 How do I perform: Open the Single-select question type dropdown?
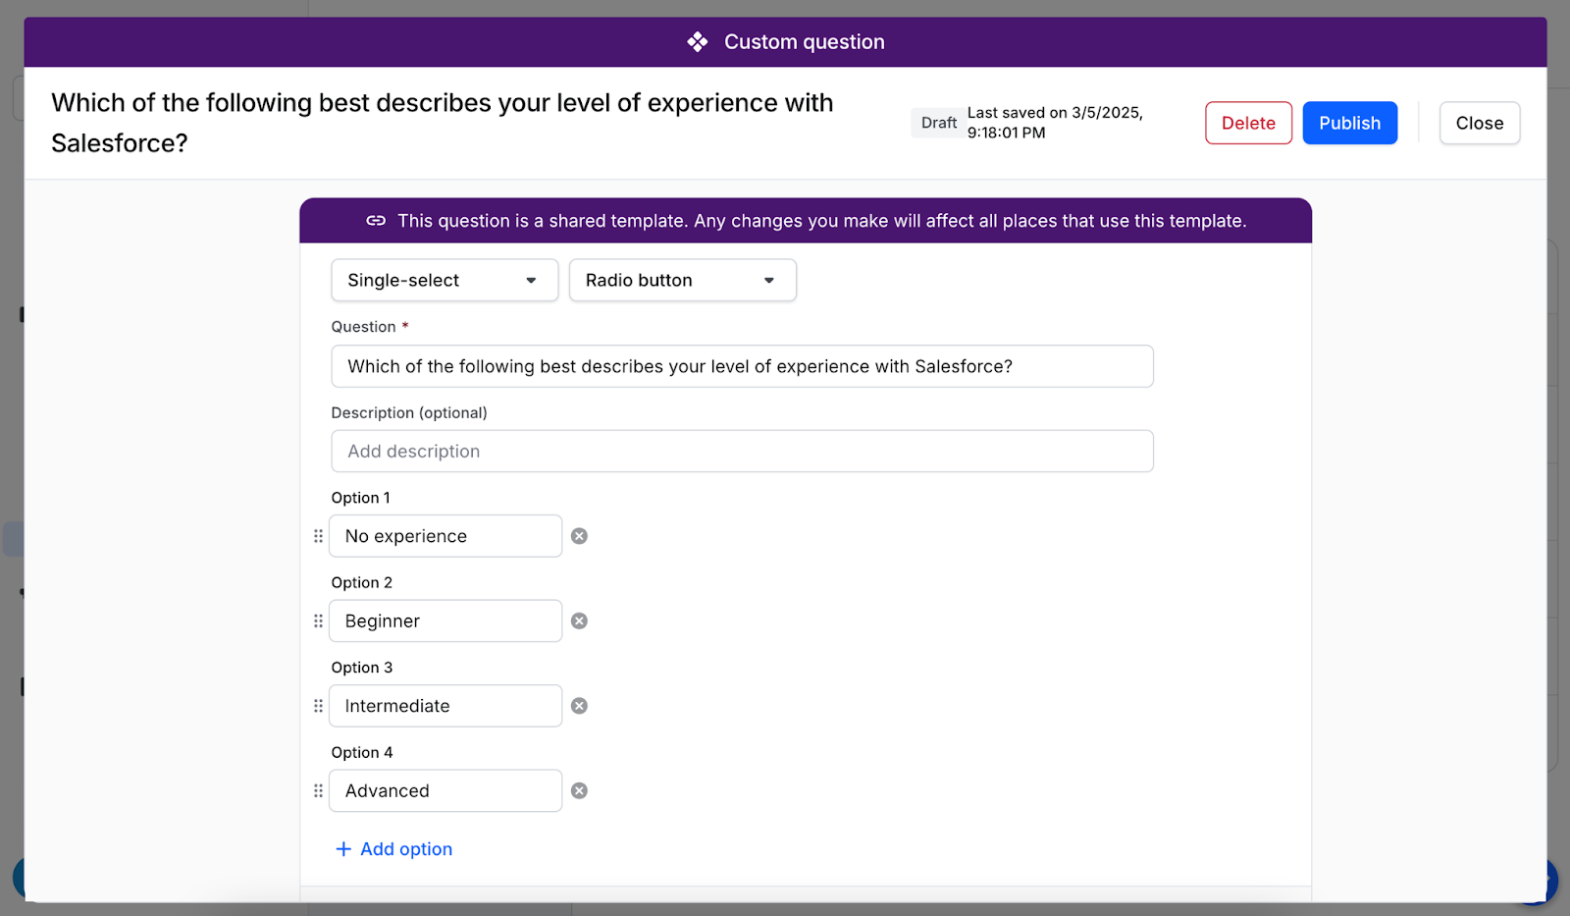click(445, 281)
